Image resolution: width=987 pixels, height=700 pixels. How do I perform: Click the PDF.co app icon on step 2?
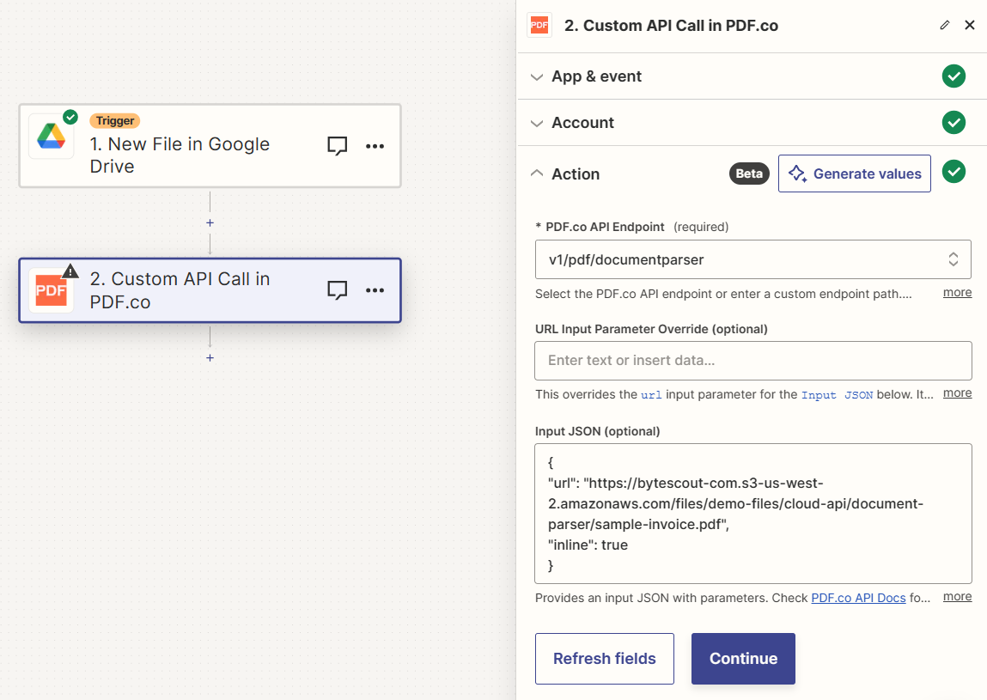tap(50, 290)
